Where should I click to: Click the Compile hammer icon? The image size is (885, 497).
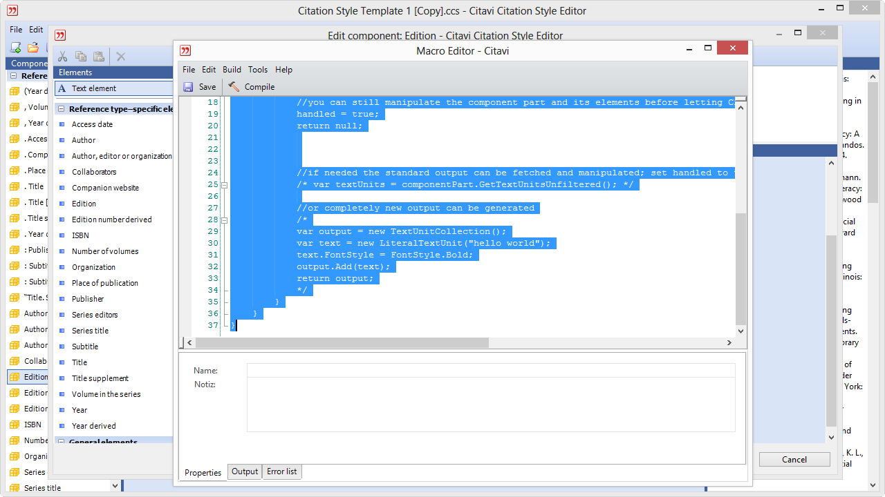pyautogui.click(x=234, y=87)
